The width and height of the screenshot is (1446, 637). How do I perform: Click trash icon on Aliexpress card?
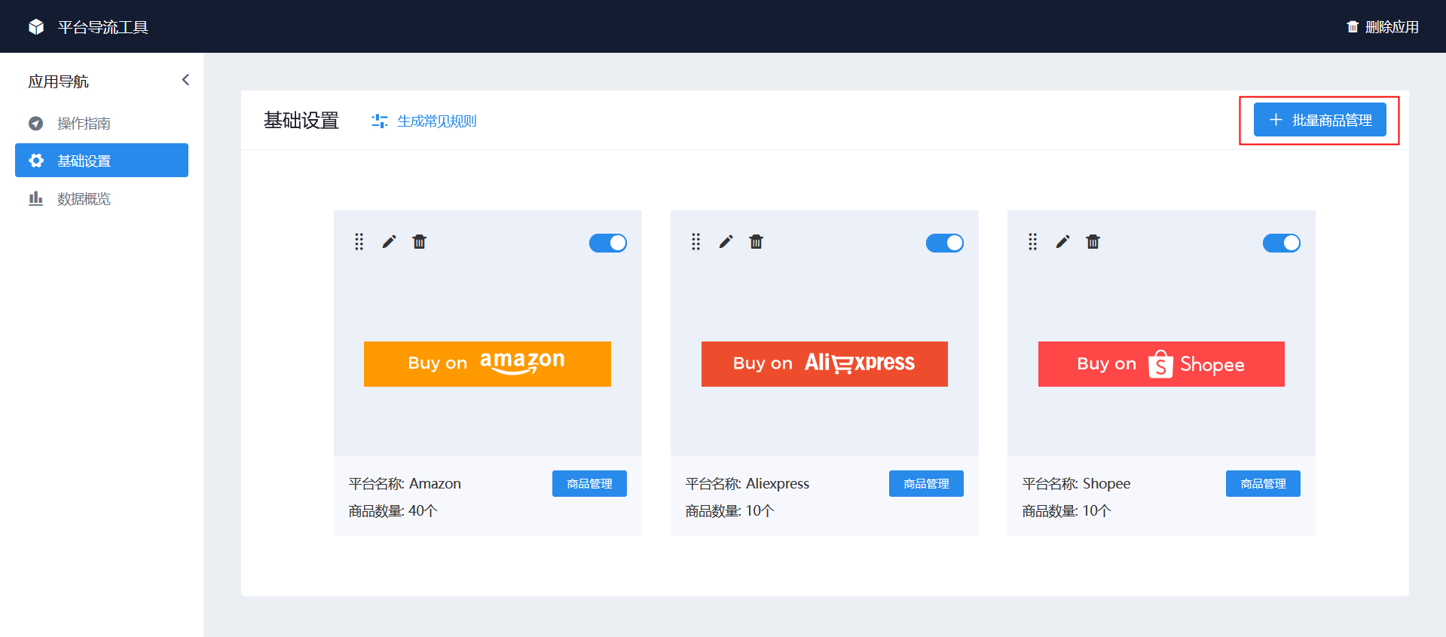757,242
